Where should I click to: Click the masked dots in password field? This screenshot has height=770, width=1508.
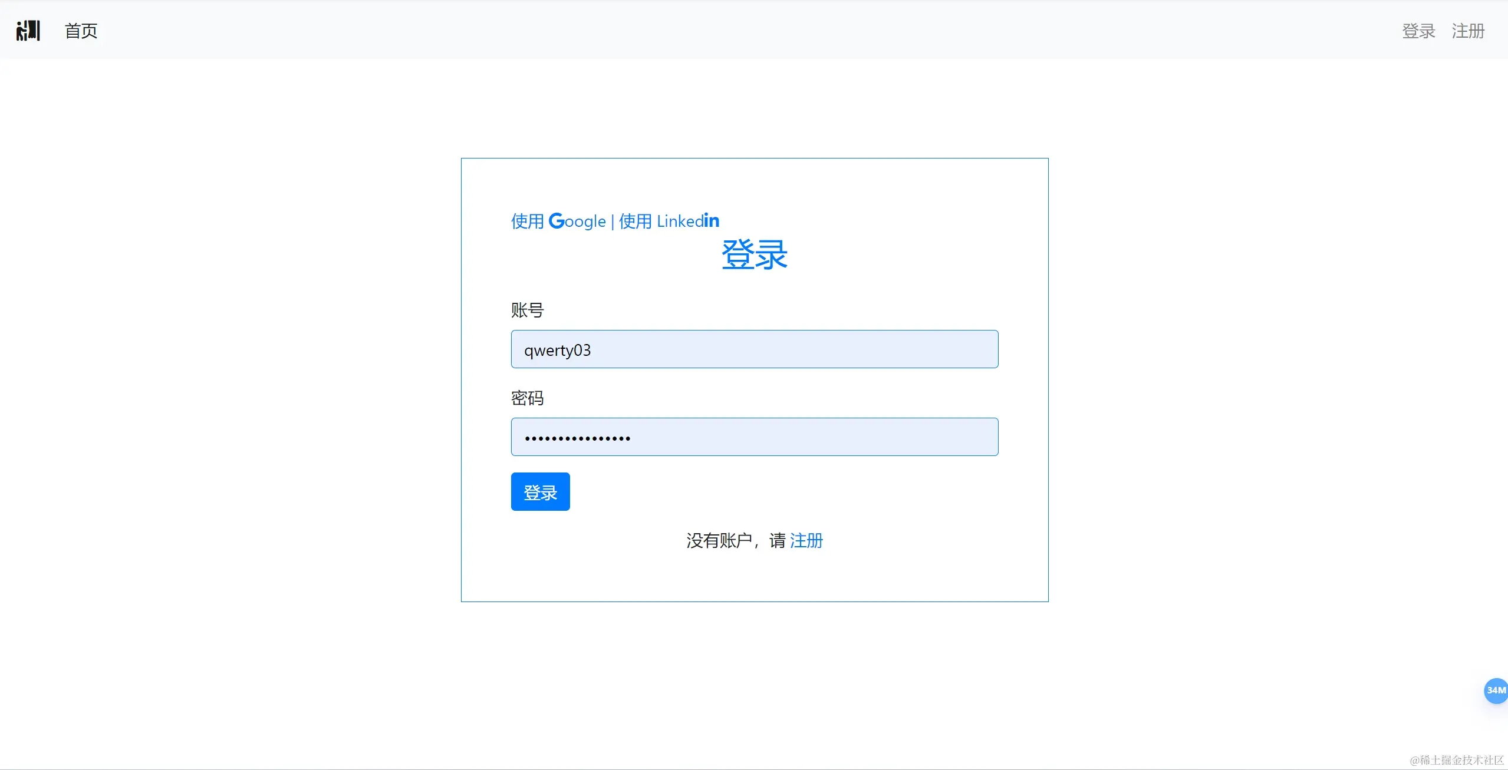tap(577, 438)
